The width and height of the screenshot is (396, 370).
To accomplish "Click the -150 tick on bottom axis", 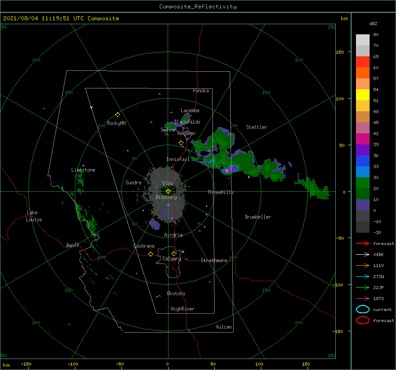I will click(26, 364).
